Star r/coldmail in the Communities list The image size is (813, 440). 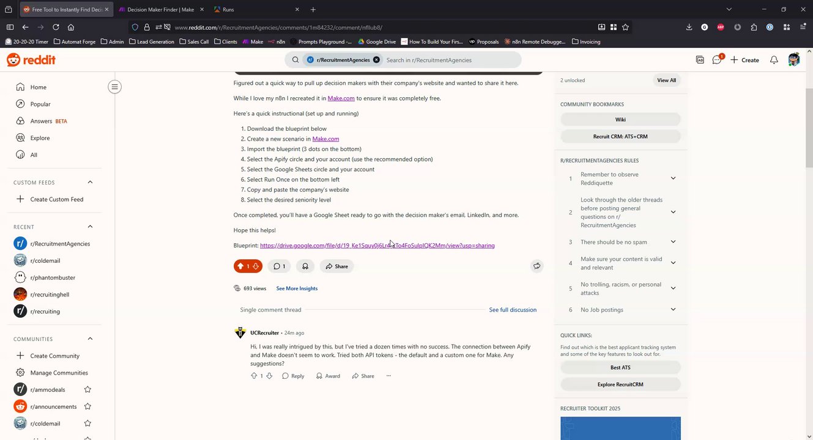coord(87,424)
